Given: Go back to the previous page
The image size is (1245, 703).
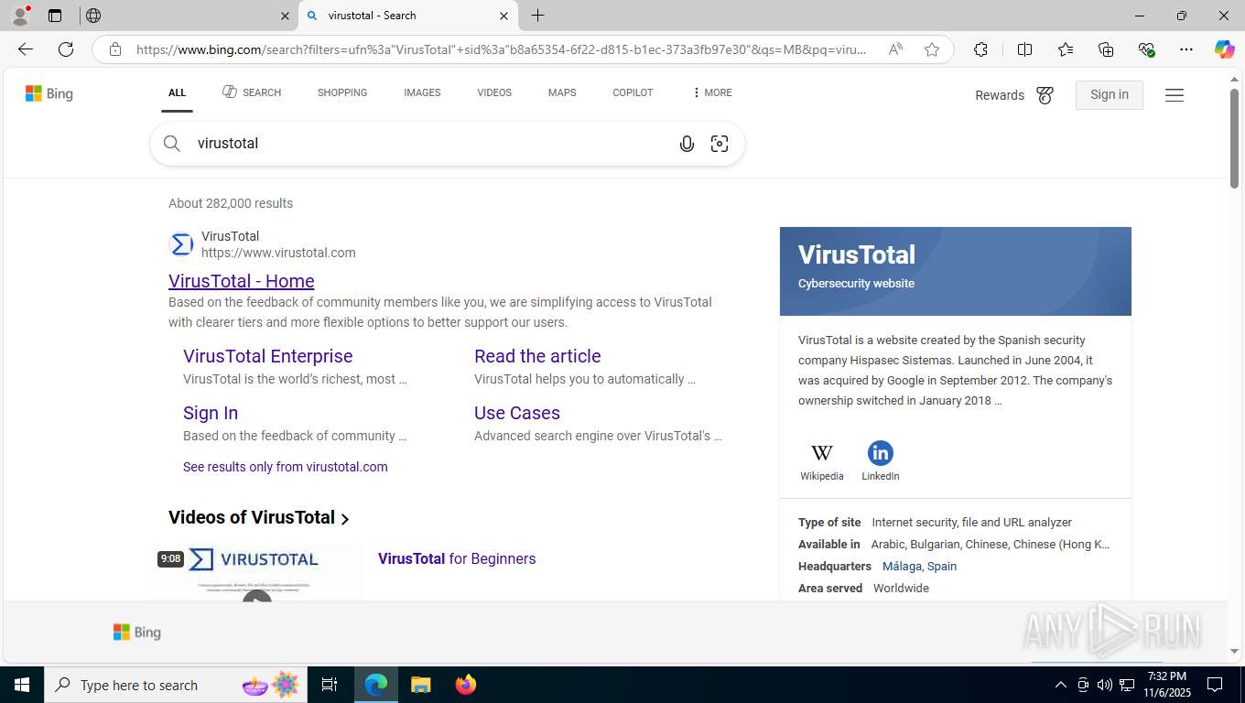Looking at the screenshot, I should 26,49.
